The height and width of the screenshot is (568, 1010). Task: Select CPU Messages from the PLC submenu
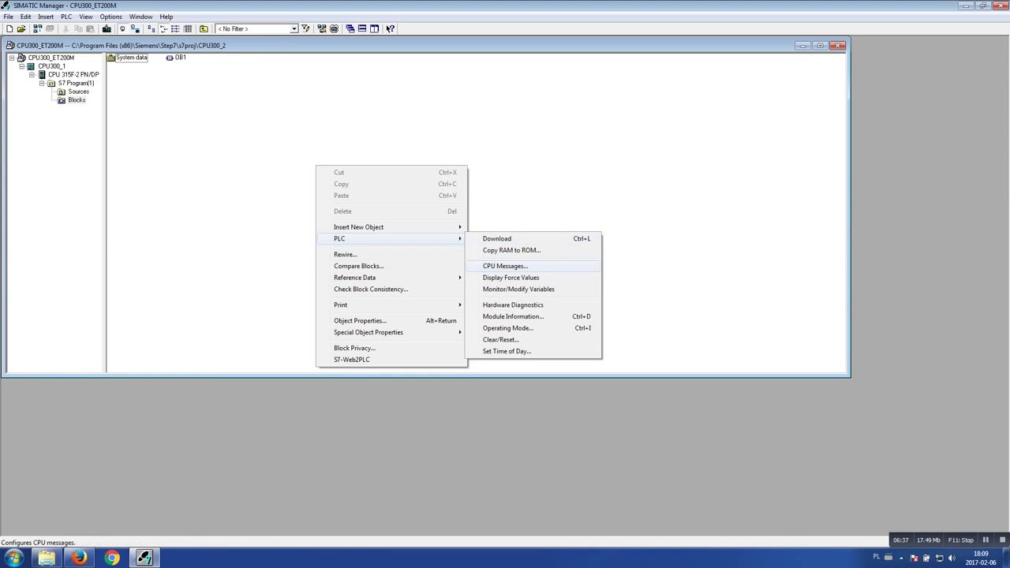(533, 266)
